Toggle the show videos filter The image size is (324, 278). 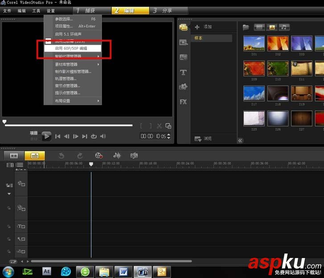[x=259, y=27]
